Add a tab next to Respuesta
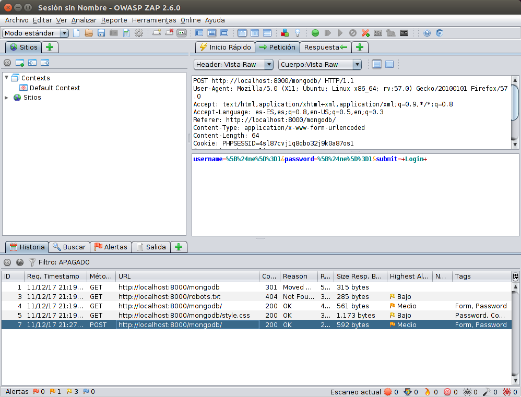The width and height of the screenshot is (521, 397). click(360, 47)
